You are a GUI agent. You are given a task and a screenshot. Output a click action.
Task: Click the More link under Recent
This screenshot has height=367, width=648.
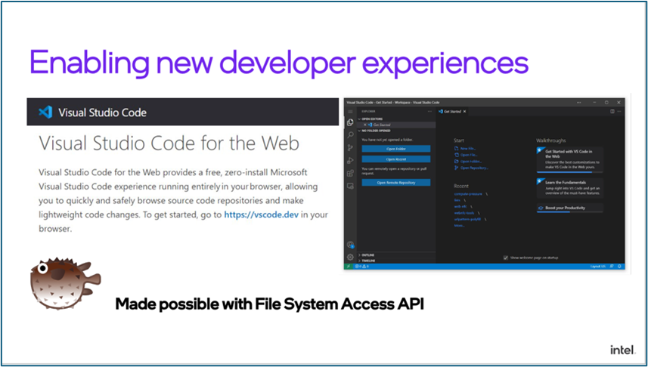point(460,225)
